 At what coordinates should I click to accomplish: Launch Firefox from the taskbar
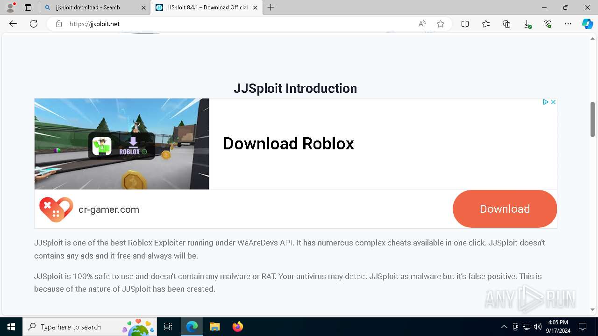point(238,327)
